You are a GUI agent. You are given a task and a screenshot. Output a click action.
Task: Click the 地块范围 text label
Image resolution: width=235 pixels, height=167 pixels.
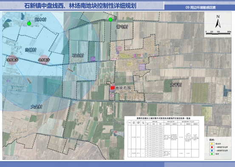123,88
